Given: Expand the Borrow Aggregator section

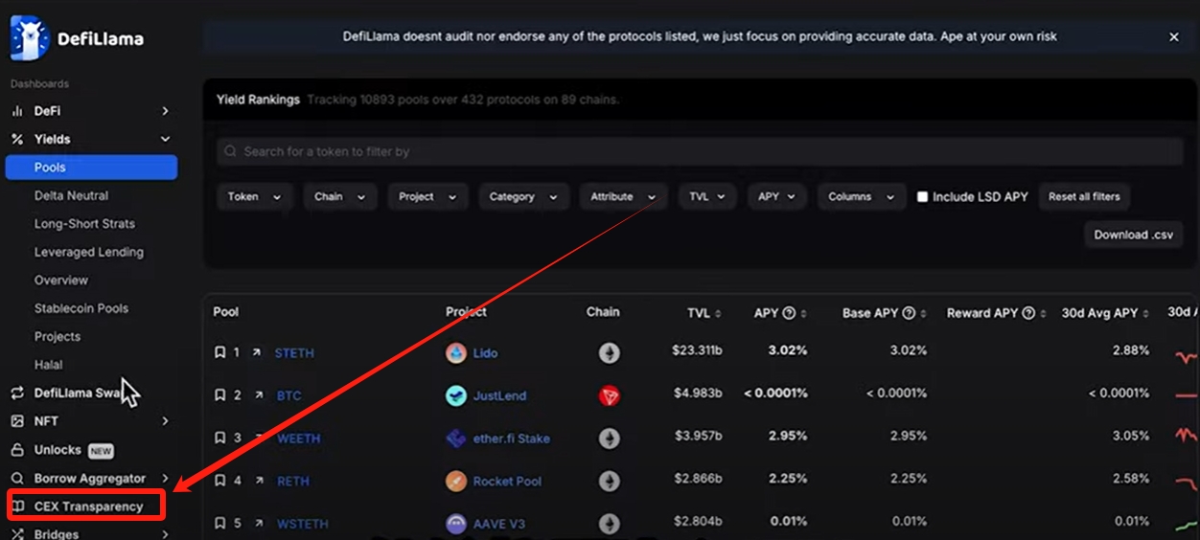Looking at the screenshot, I should tap(165, 478).
